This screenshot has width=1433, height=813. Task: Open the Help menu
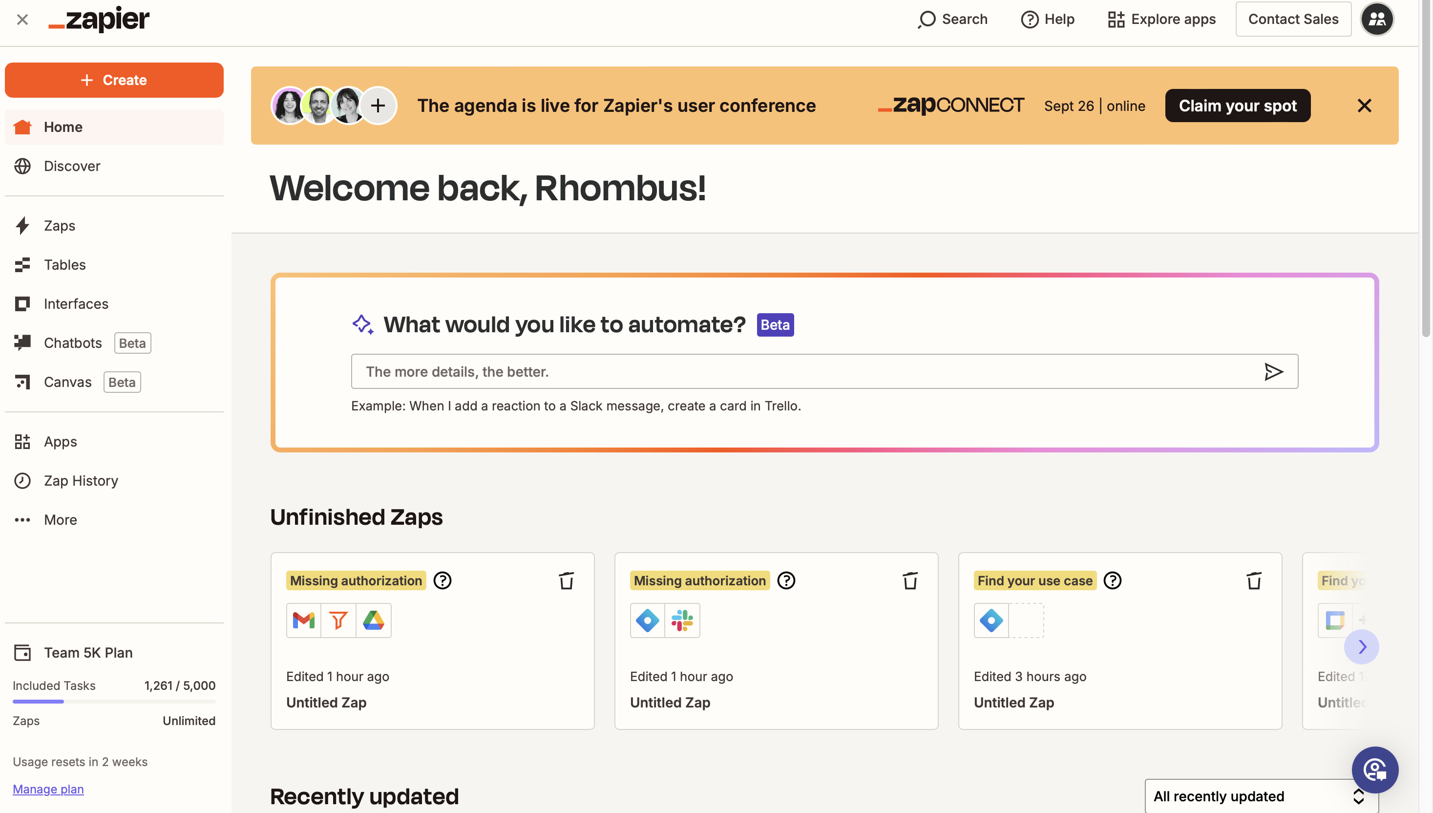coord(1048,19)
